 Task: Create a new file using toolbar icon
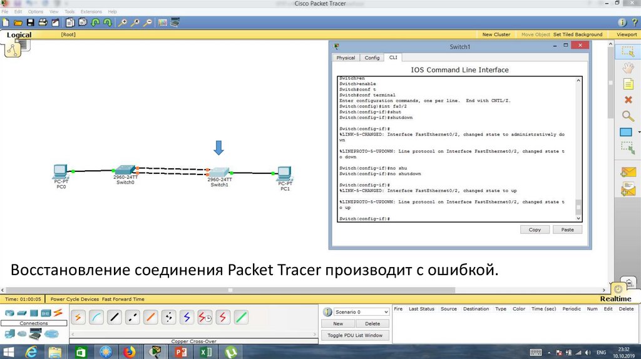pyautogui.click(x=6, y=23)
